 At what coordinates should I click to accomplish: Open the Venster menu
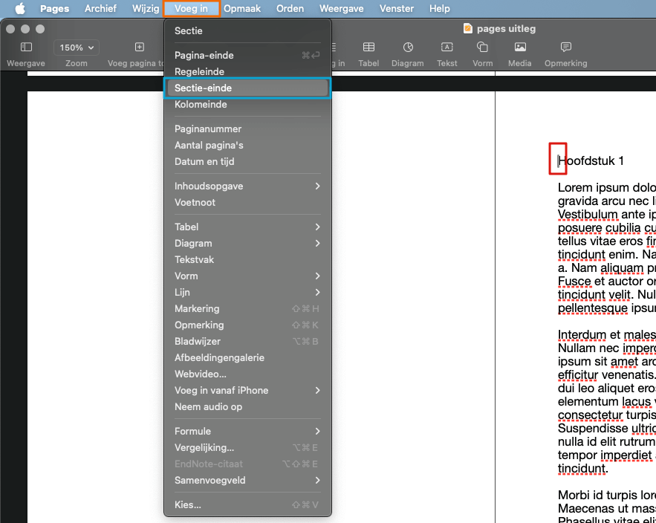[x=397, y=8]
